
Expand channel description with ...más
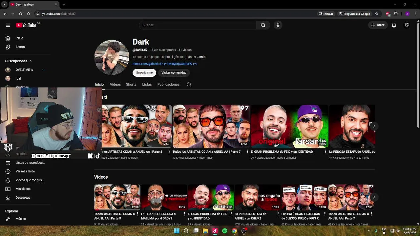click(x=201, y=57)
